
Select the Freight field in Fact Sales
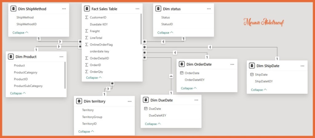pos(95,31)
